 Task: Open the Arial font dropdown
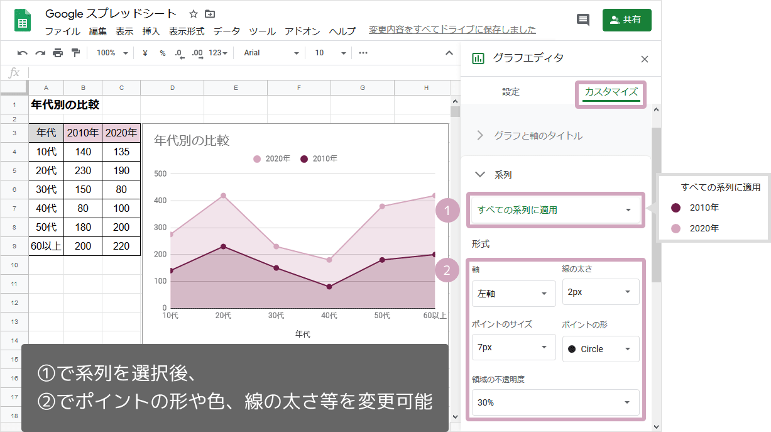point(271,53)
